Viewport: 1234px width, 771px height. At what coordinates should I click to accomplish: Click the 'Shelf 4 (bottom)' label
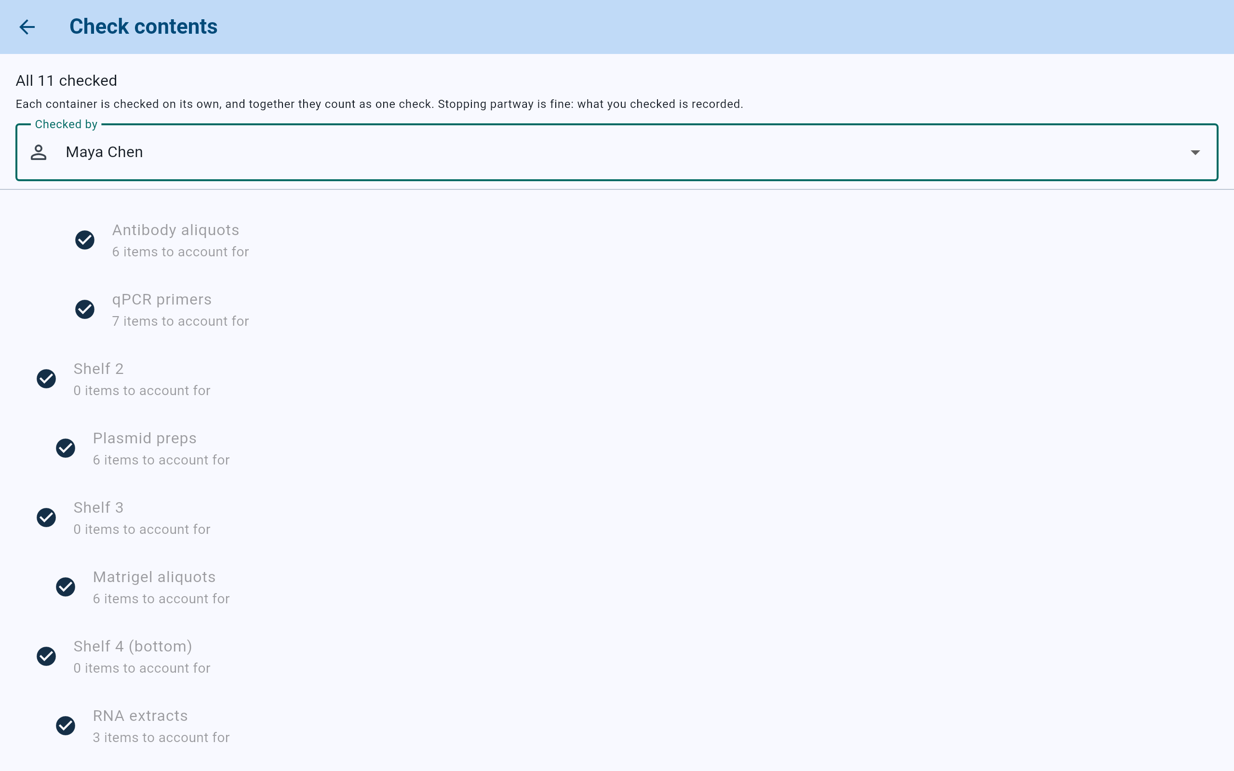point(133,647)
